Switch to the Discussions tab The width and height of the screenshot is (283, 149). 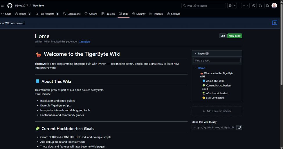coord(72,14)
